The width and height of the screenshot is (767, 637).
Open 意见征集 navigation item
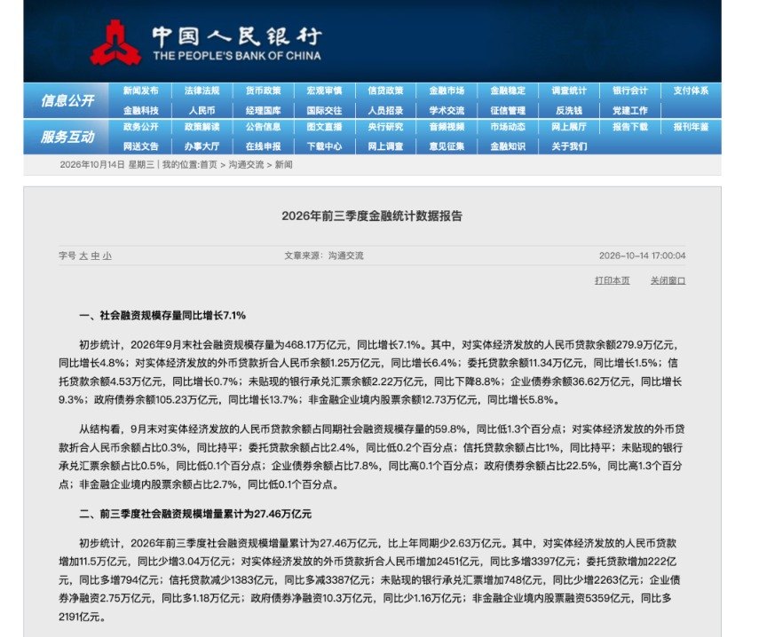coord(447,146)
